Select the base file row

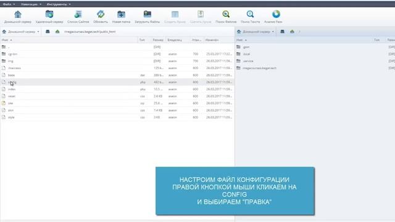[117, 75]
